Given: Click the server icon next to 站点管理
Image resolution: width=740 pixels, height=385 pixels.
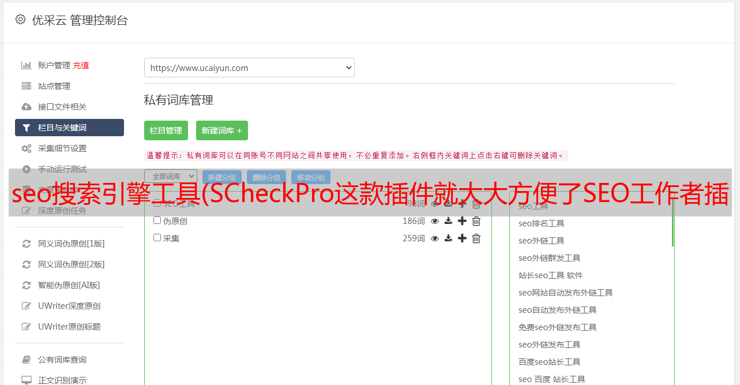Looking at the screenshot, I should [x=26, y=86].
